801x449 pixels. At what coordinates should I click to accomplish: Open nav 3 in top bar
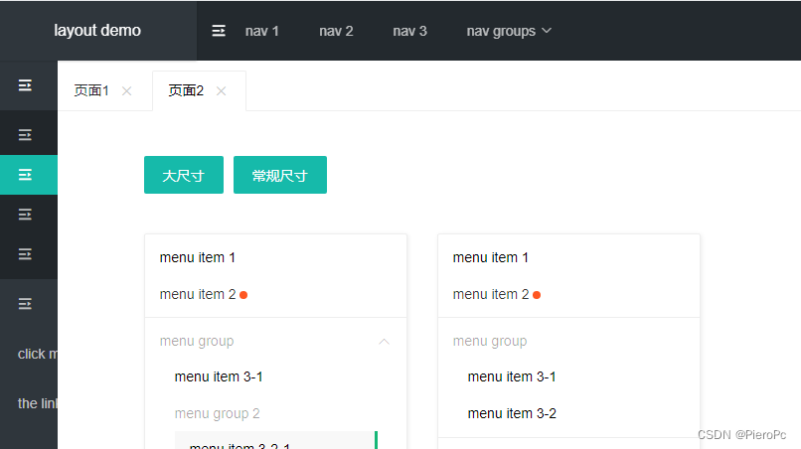click(409, 31)
